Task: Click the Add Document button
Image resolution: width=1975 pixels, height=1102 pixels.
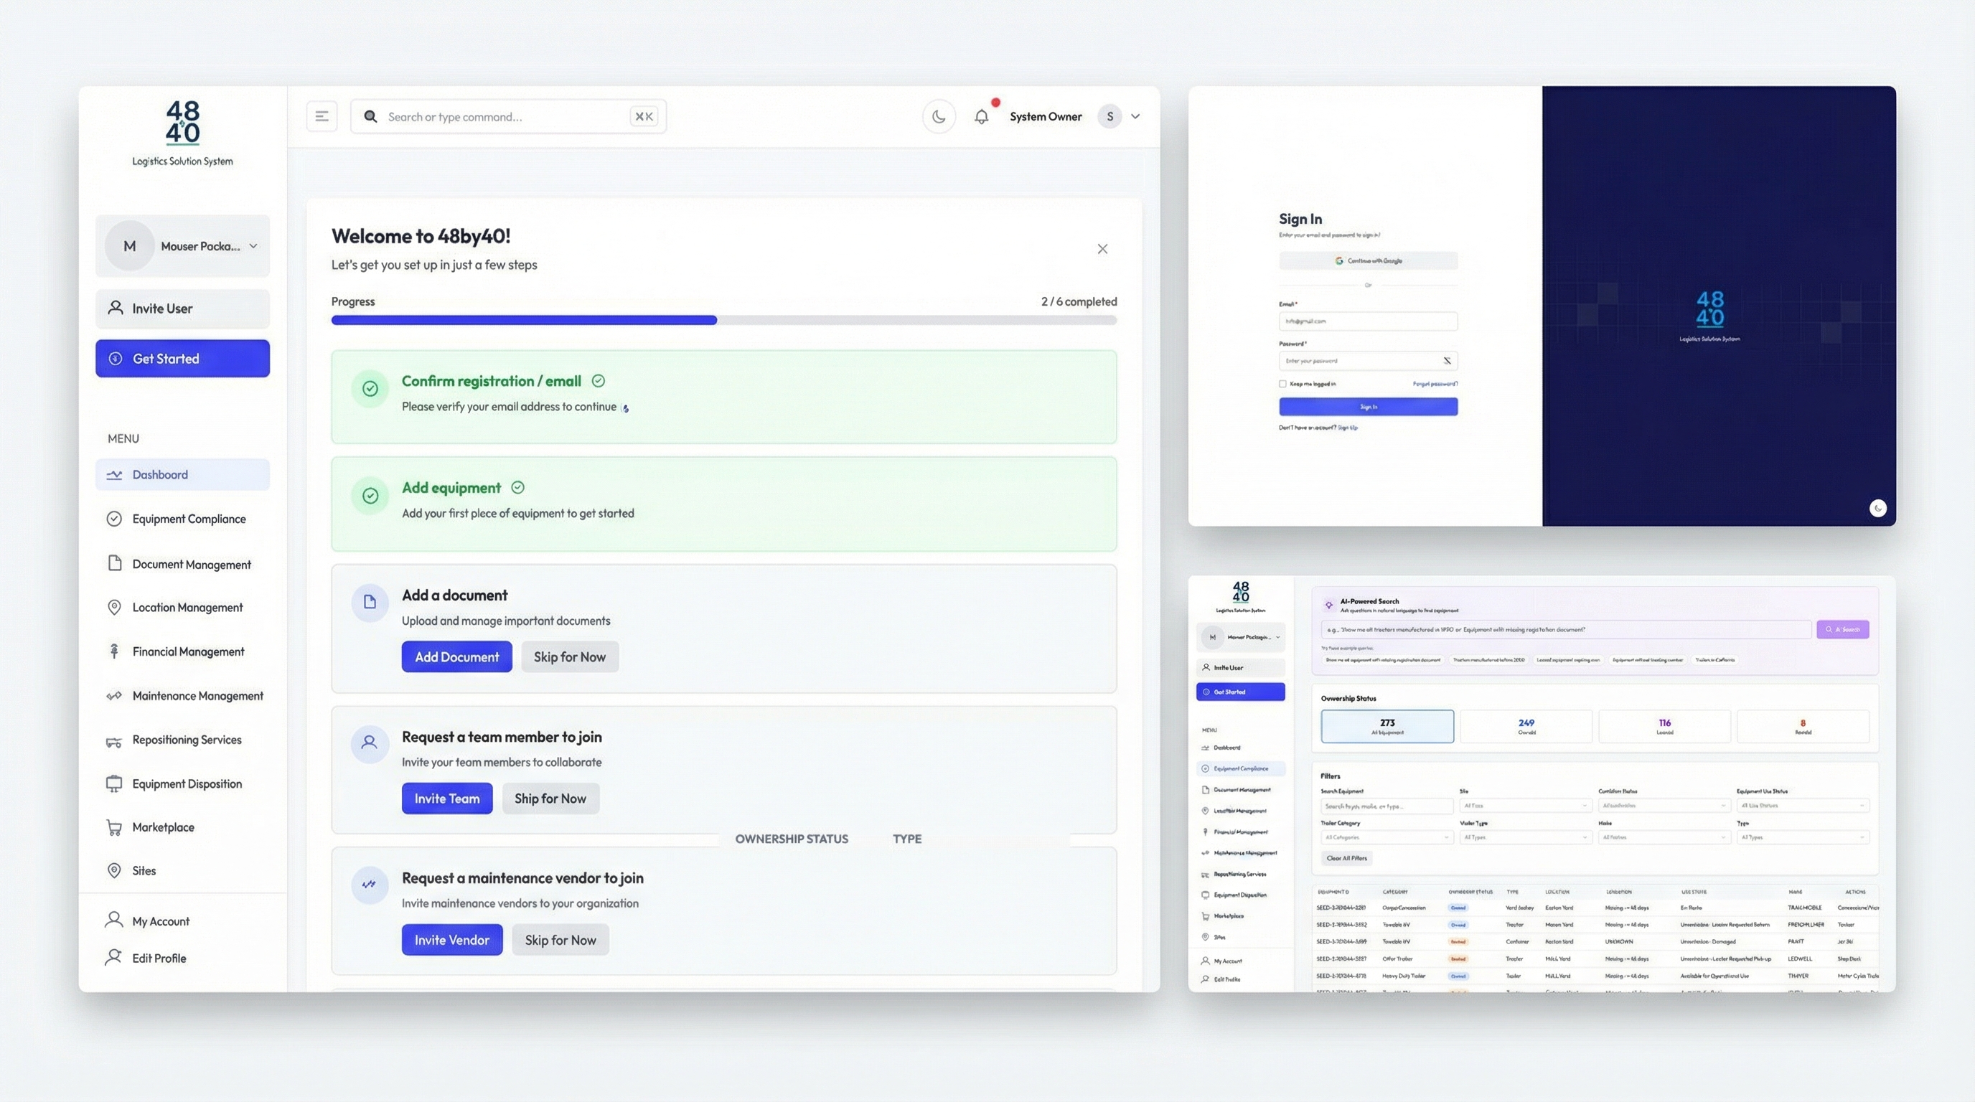Action: coord(456,656)
